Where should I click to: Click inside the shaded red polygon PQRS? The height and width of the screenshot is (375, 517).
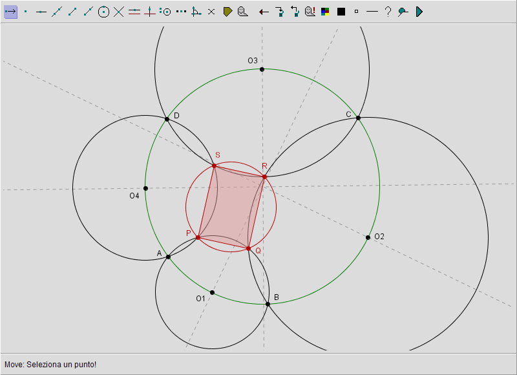tap(231, 208)
